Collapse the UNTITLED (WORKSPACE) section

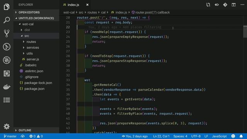36,18
